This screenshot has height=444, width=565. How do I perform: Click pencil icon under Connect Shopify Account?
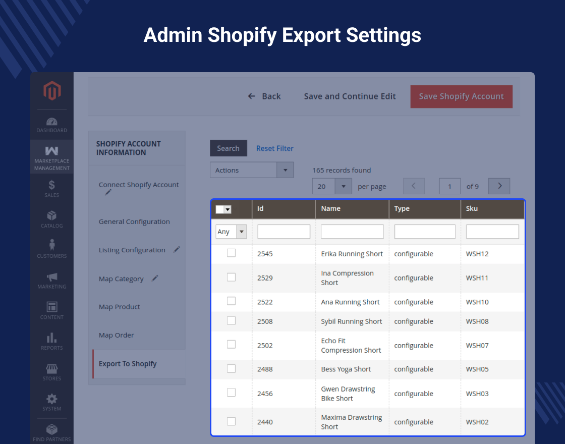pyautogui.click(x=108, y=192)
